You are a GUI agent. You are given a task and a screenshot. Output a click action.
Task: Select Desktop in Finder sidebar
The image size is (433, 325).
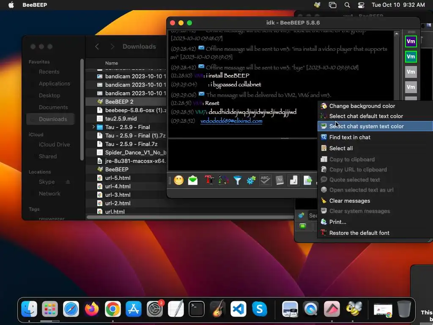(49, 95)
